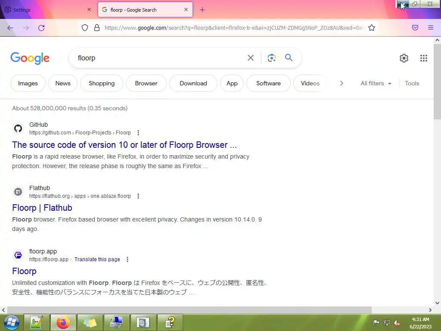441x331 pixels.
Task: Open Google quick settings gear
Action: coord(404,58)
